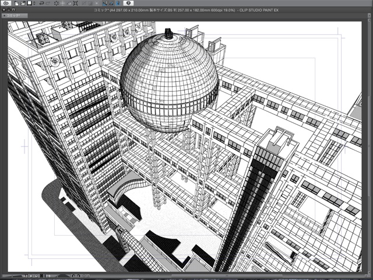Create a new document via toolbar
The image size is (373, 280).
(17, 3)
